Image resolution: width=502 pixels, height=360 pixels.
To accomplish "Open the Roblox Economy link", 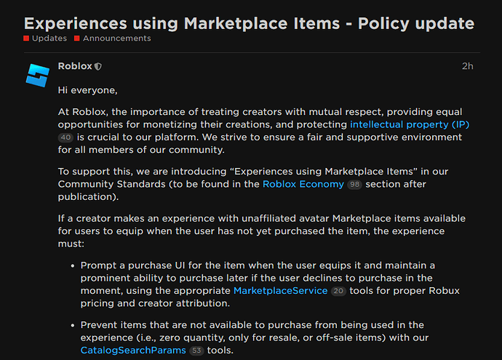I will point(303,184).
